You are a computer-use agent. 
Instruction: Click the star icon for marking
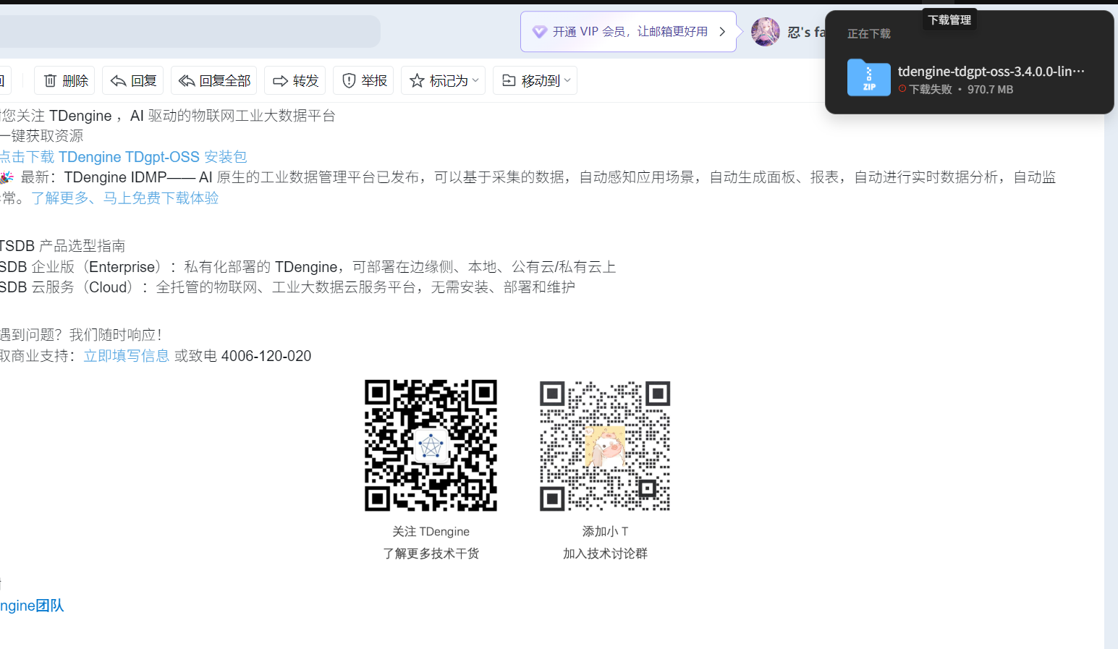coord(417,81)
